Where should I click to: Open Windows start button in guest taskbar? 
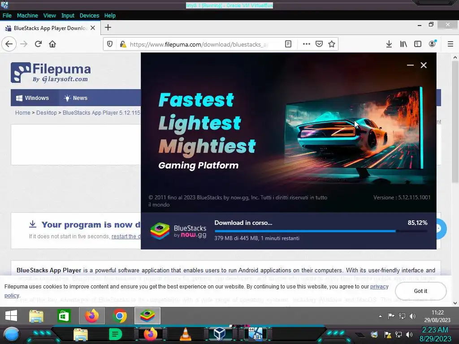11,316
